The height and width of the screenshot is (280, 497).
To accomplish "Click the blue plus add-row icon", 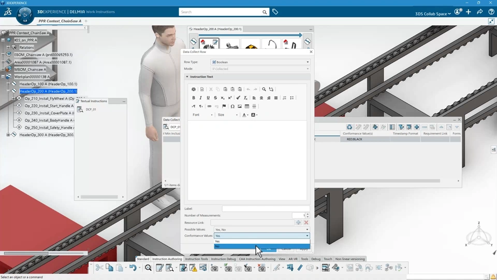I will click(x=417, y=127).
